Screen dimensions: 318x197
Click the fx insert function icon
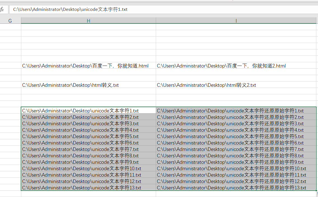2,9
